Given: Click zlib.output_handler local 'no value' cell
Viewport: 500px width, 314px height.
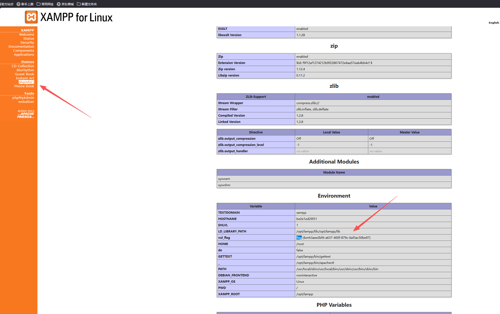Looking at the screenshot, I should pos(332,151).
